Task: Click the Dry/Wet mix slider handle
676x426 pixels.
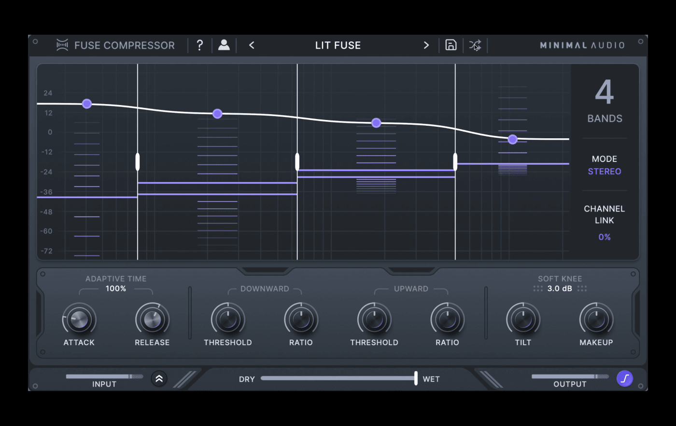Action: click(x=416, y=378)
